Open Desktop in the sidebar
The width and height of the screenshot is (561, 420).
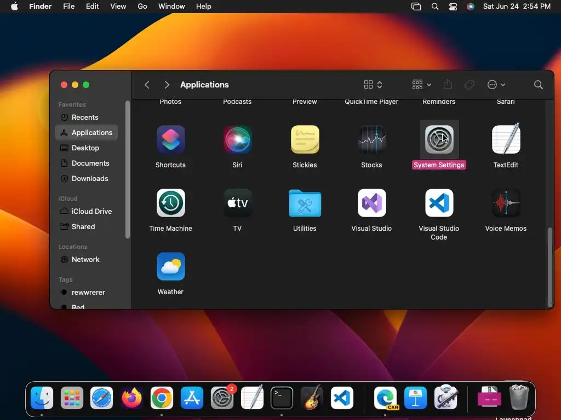[87, 148]
